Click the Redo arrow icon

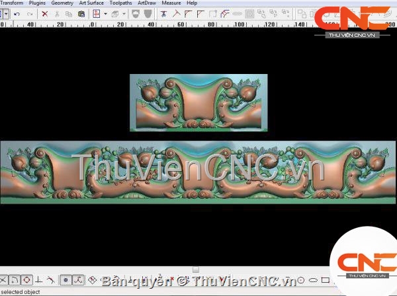tap(30, 14)
